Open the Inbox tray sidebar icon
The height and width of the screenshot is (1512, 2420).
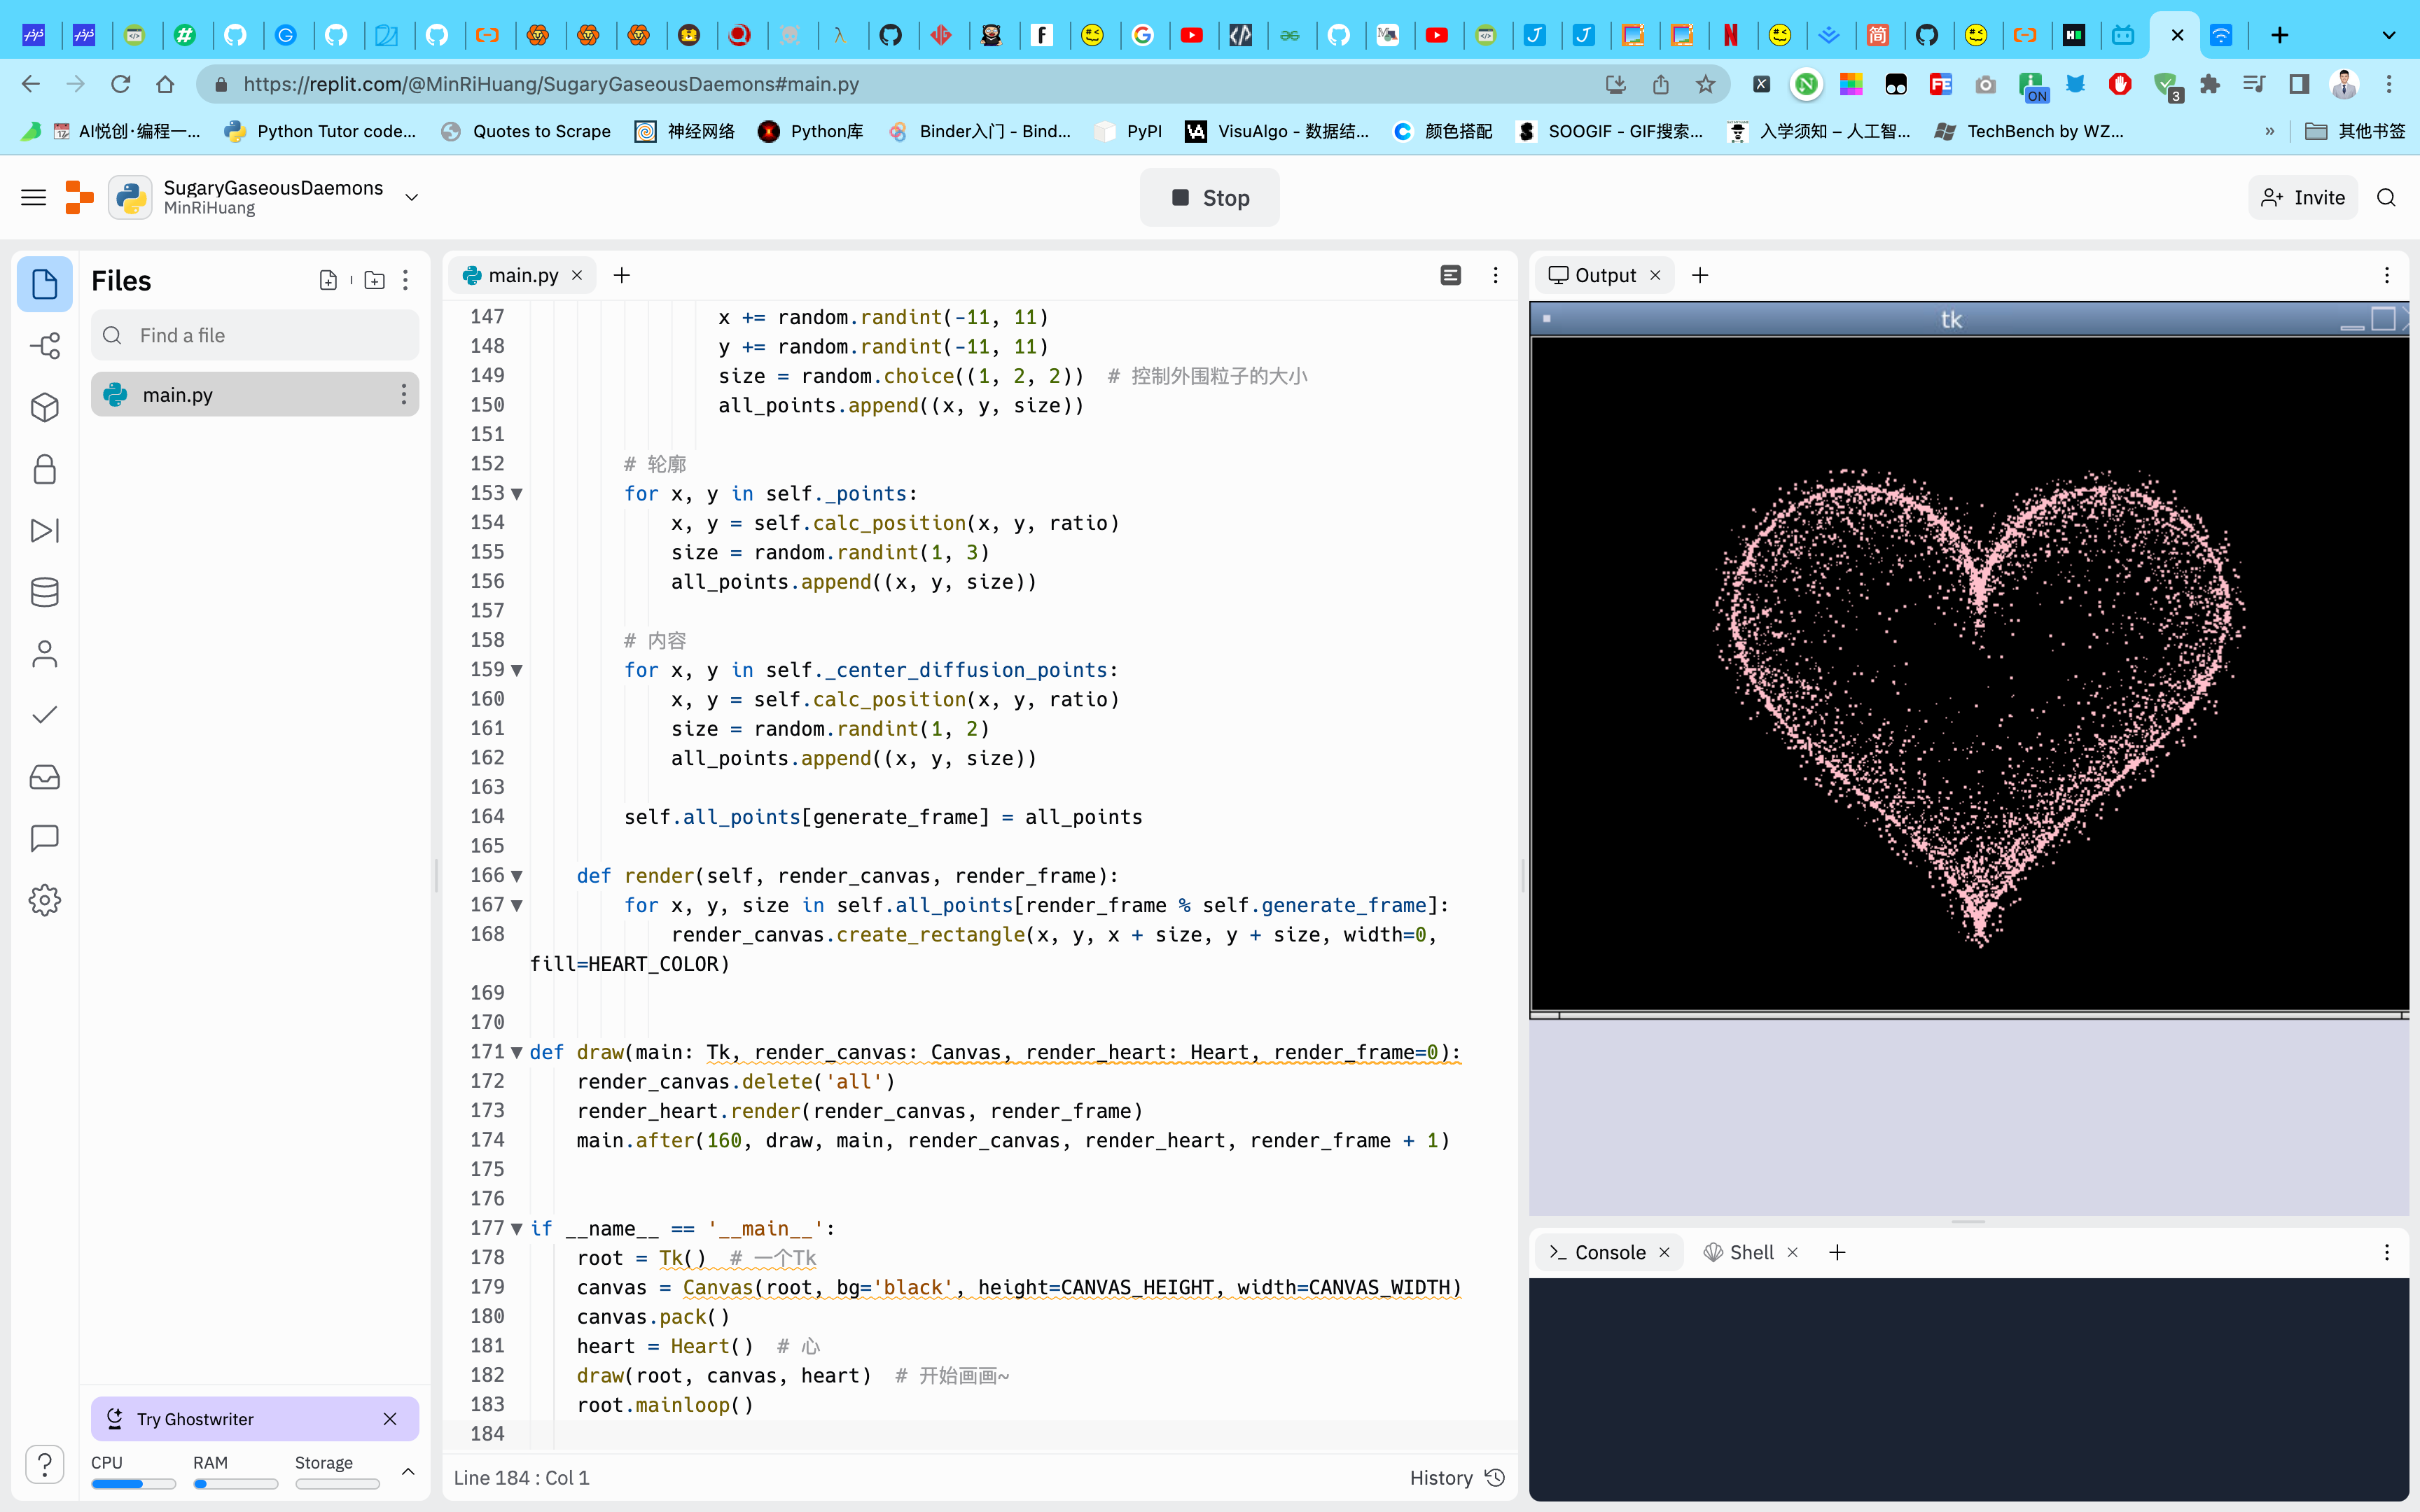[44, 777]
